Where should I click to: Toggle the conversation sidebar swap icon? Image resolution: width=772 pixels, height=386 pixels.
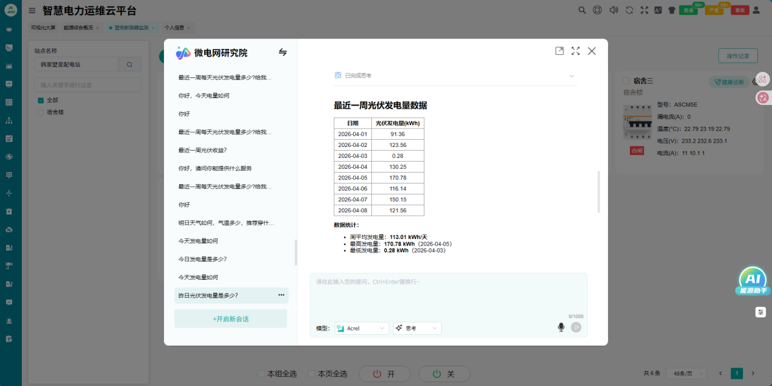282,52
